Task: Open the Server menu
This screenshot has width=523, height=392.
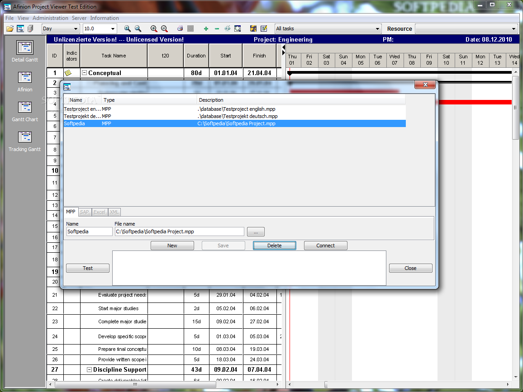Action: coord(79,18)
